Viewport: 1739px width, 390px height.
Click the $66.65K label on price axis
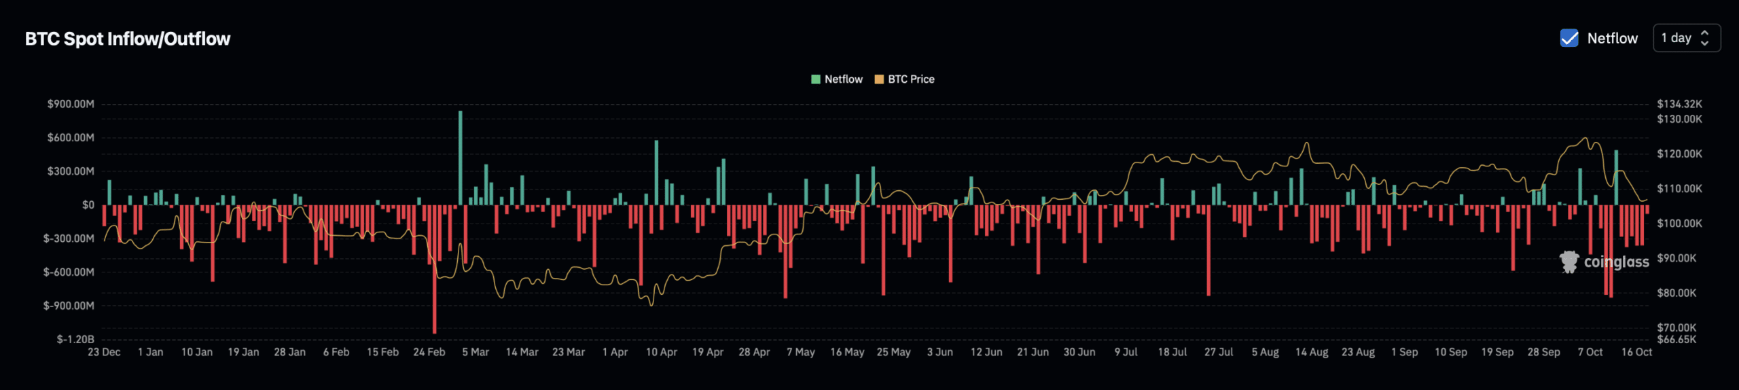point(1677,339)
